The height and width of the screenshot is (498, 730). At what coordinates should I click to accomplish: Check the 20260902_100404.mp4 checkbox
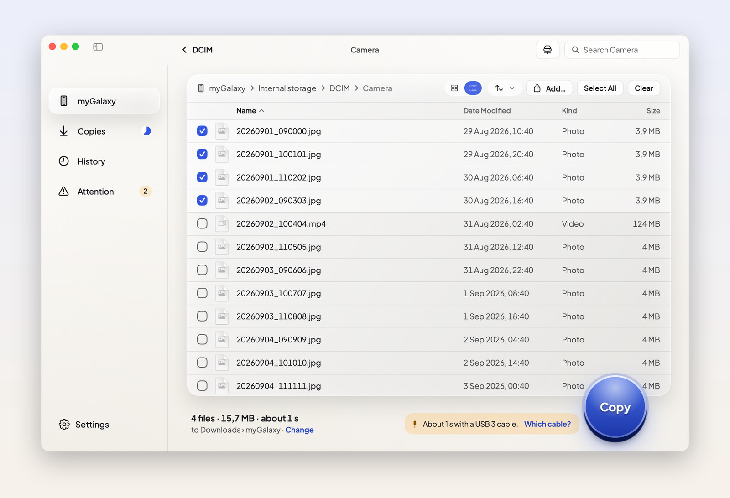pyautogui.click(x=202, y=223)
